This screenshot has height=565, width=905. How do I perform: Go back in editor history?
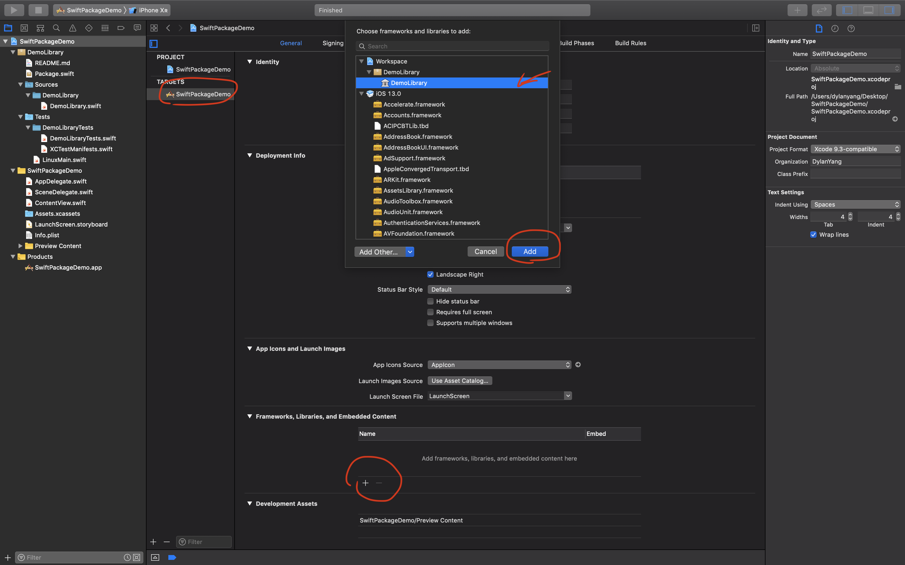point(168,28)
